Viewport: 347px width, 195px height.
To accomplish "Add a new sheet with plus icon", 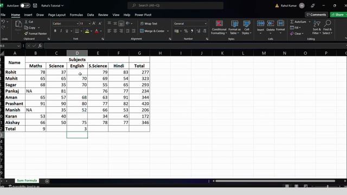I will [47, 181].
